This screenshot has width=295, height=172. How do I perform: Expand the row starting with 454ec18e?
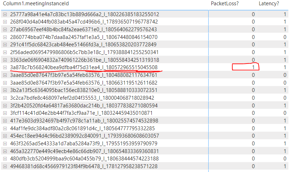pyautogui.click(x=5, y=136)
